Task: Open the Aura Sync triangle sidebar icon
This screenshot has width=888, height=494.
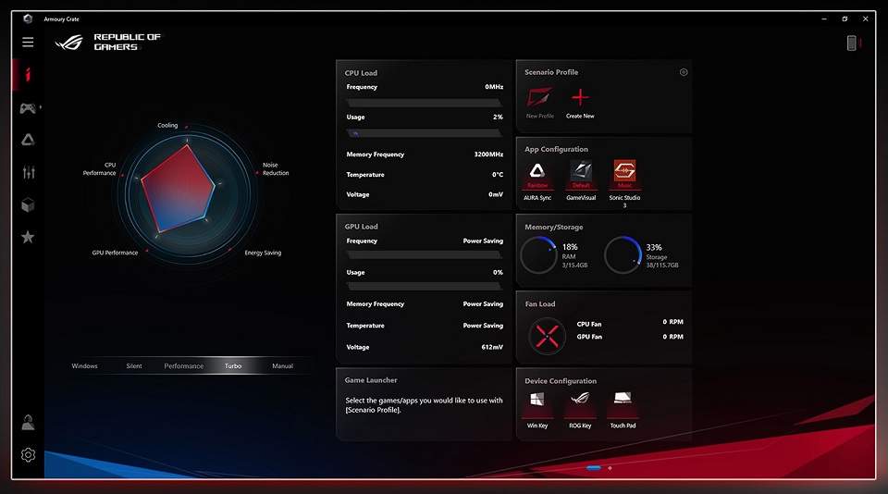Action: [28, 140]
